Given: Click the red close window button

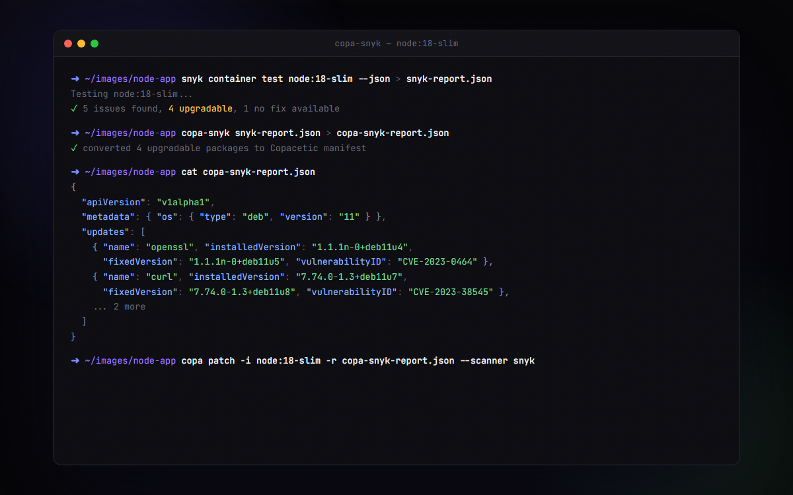Looking at the screenshot, I should [68, 44].
